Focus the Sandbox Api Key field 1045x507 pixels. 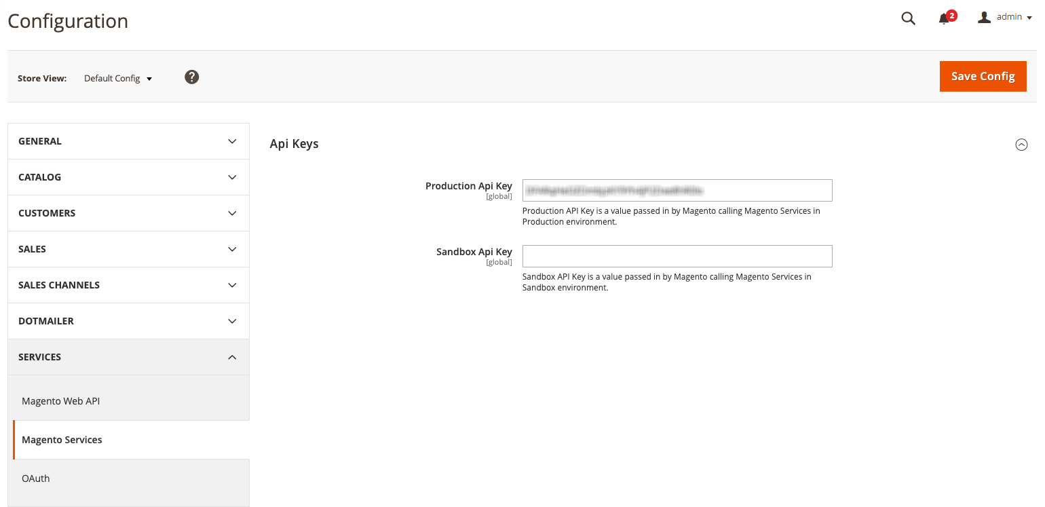coord(677,257)
